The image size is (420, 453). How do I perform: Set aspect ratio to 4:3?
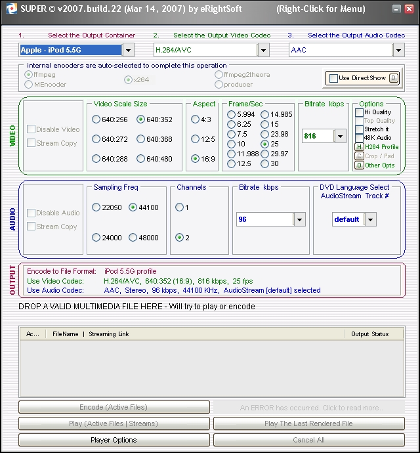(196, 119)
